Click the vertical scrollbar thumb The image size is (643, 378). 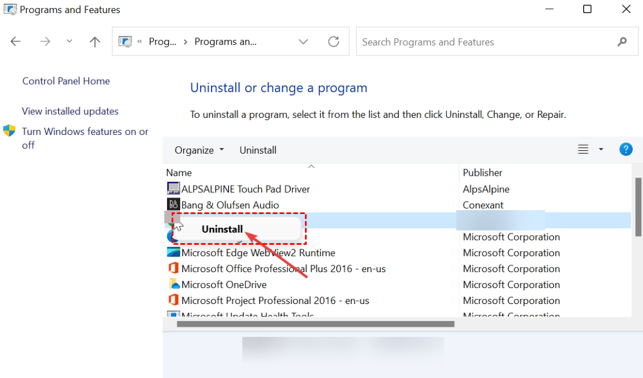638,207
